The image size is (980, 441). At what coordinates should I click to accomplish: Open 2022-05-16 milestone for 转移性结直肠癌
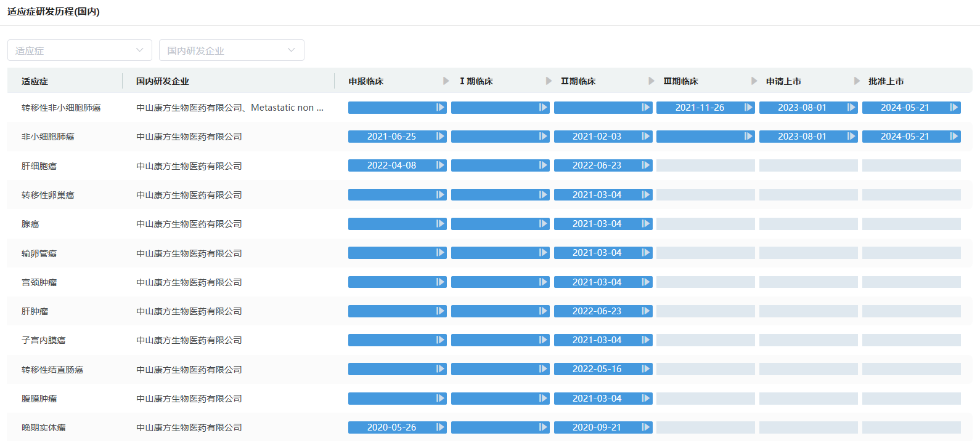click(597, 369)
